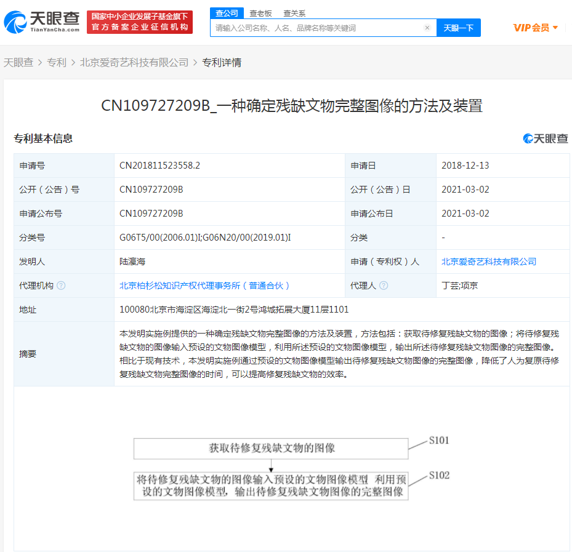This screenshot has width=572, height=552.
Task: Click help icon beside 代理机构
Action: coord(61,286)
